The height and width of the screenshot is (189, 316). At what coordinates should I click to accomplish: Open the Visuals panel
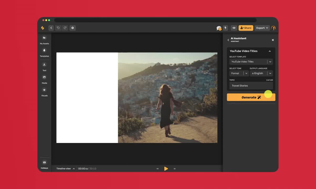pos(44,92)
